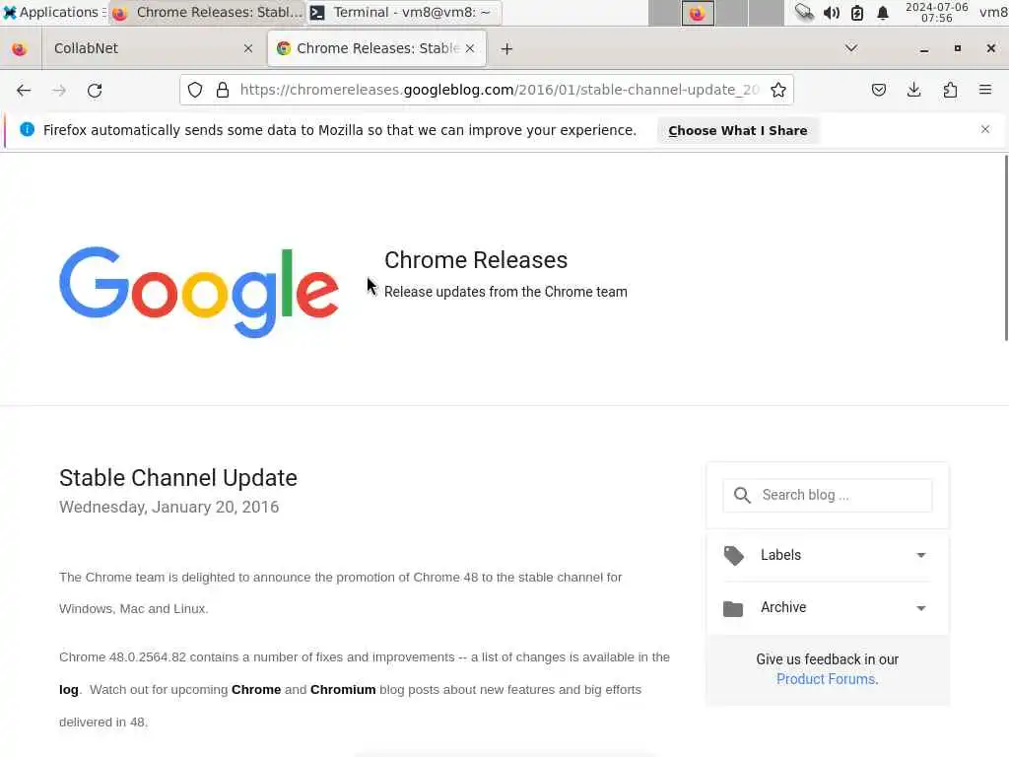Click the Google logo
Screen dimensions: 1009x757
(199, 292)
